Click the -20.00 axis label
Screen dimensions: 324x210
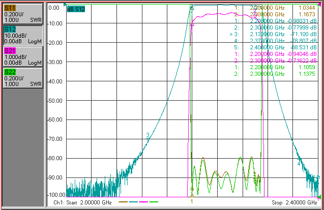click(55, 43)
